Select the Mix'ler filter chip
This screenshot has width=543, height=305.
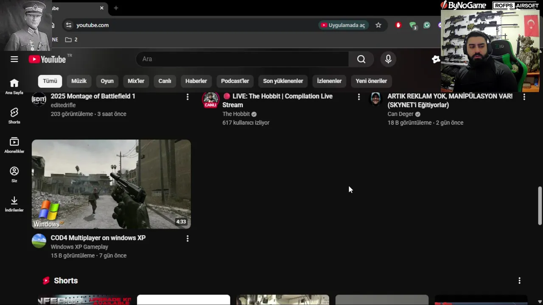(x=136, y=81)
